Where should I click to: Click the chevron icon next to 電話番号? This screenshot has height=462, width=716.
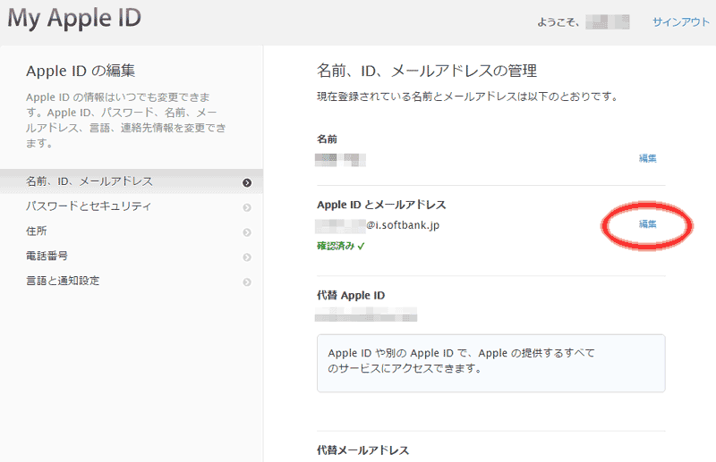[x=246, y=257]
